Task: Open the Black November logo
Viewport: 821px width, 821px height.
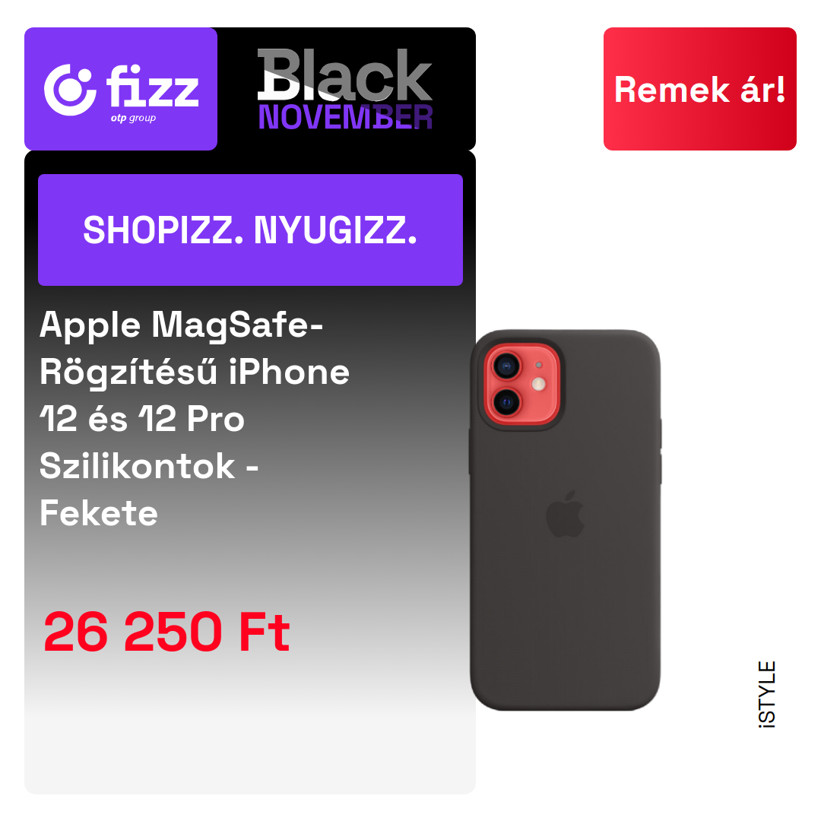Action: (x=345, y=89)
